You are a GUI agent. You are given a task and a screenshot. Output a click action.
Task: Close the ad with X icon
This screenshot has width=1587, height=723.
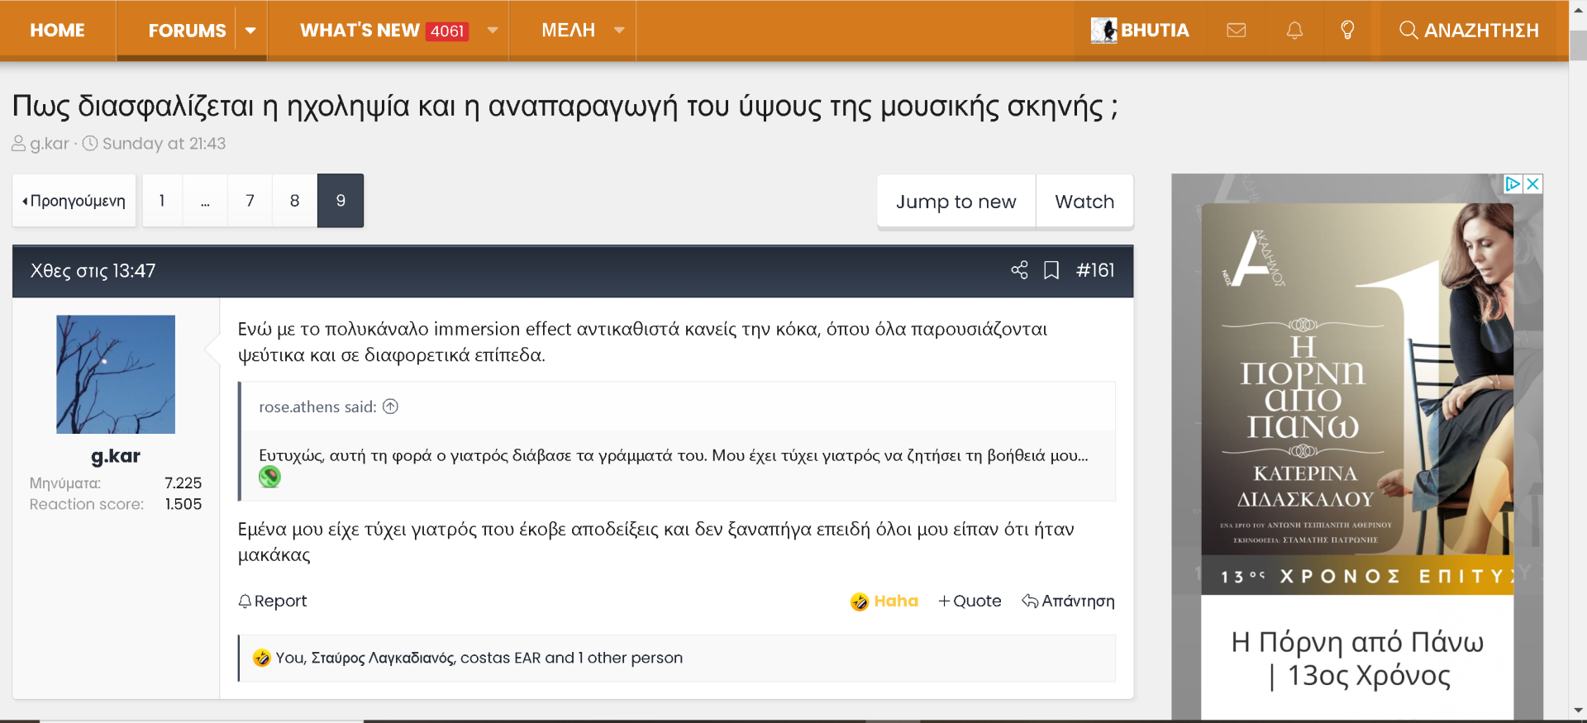click(1532, 183)
